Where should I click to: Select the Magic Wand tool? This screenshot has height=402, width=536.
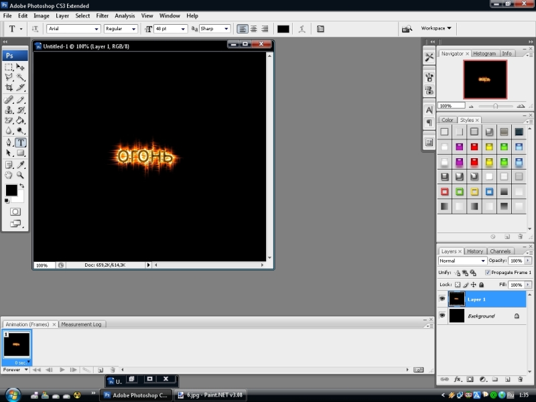click(21, 78)
